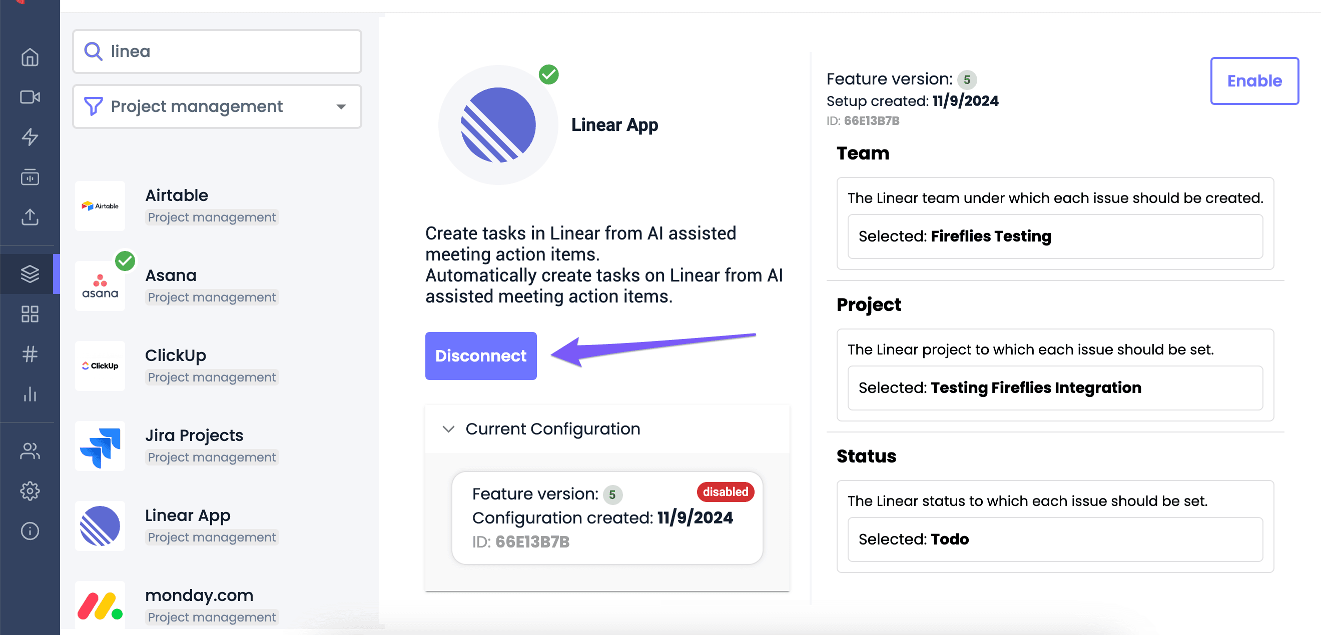Click the Team section heading

tap(863, 153)
